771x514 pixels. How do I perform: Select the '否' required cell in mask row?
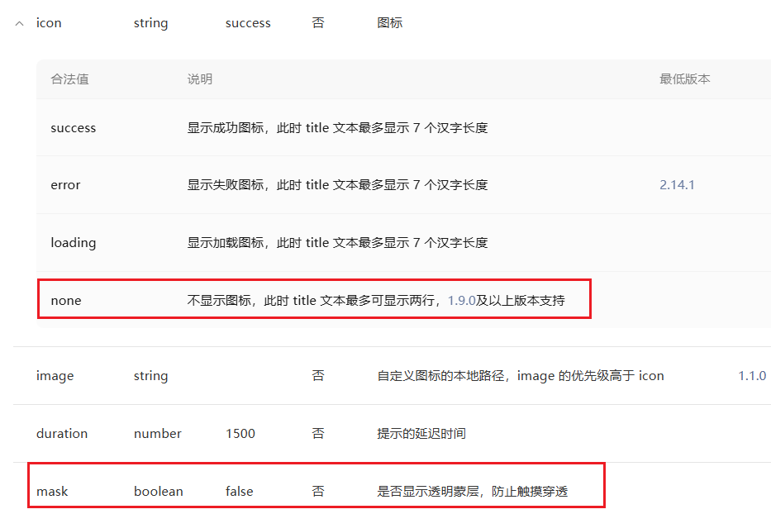tap(318, 492)
